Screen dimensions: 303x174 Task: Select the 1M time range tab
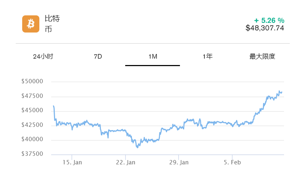pyautogui.click(x=153, y=56)
